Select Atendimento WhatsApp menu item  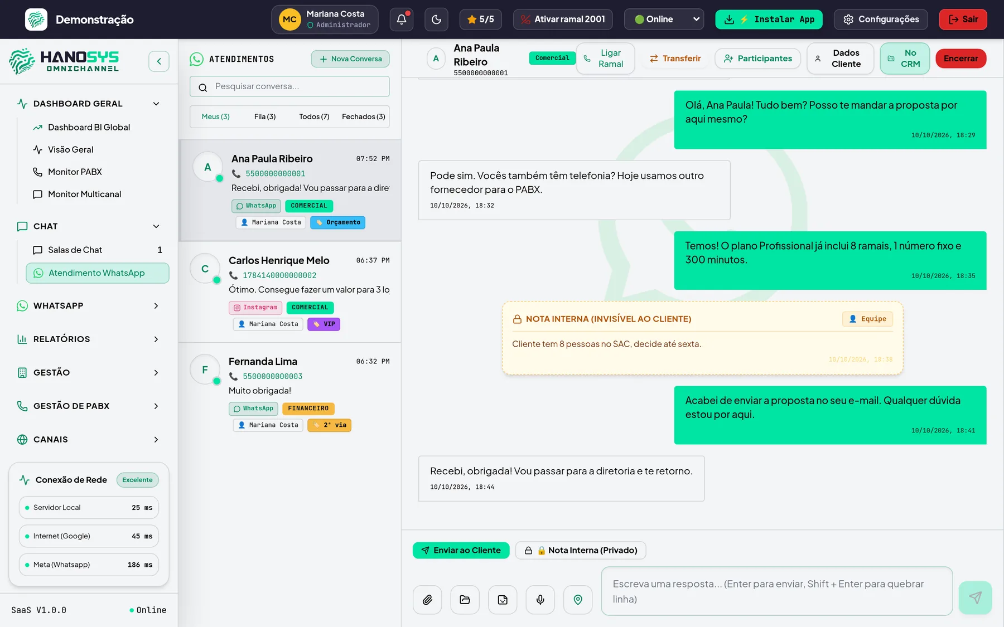click(x=98, y=273)
